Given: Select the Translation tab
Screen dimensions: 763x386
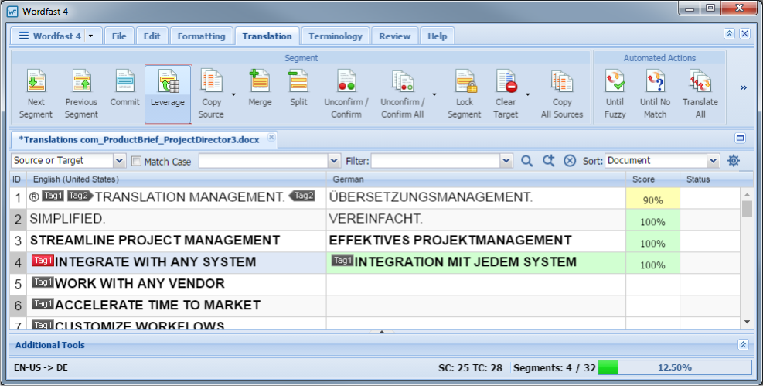Looking at the screenshot, I should coord(267,36).
